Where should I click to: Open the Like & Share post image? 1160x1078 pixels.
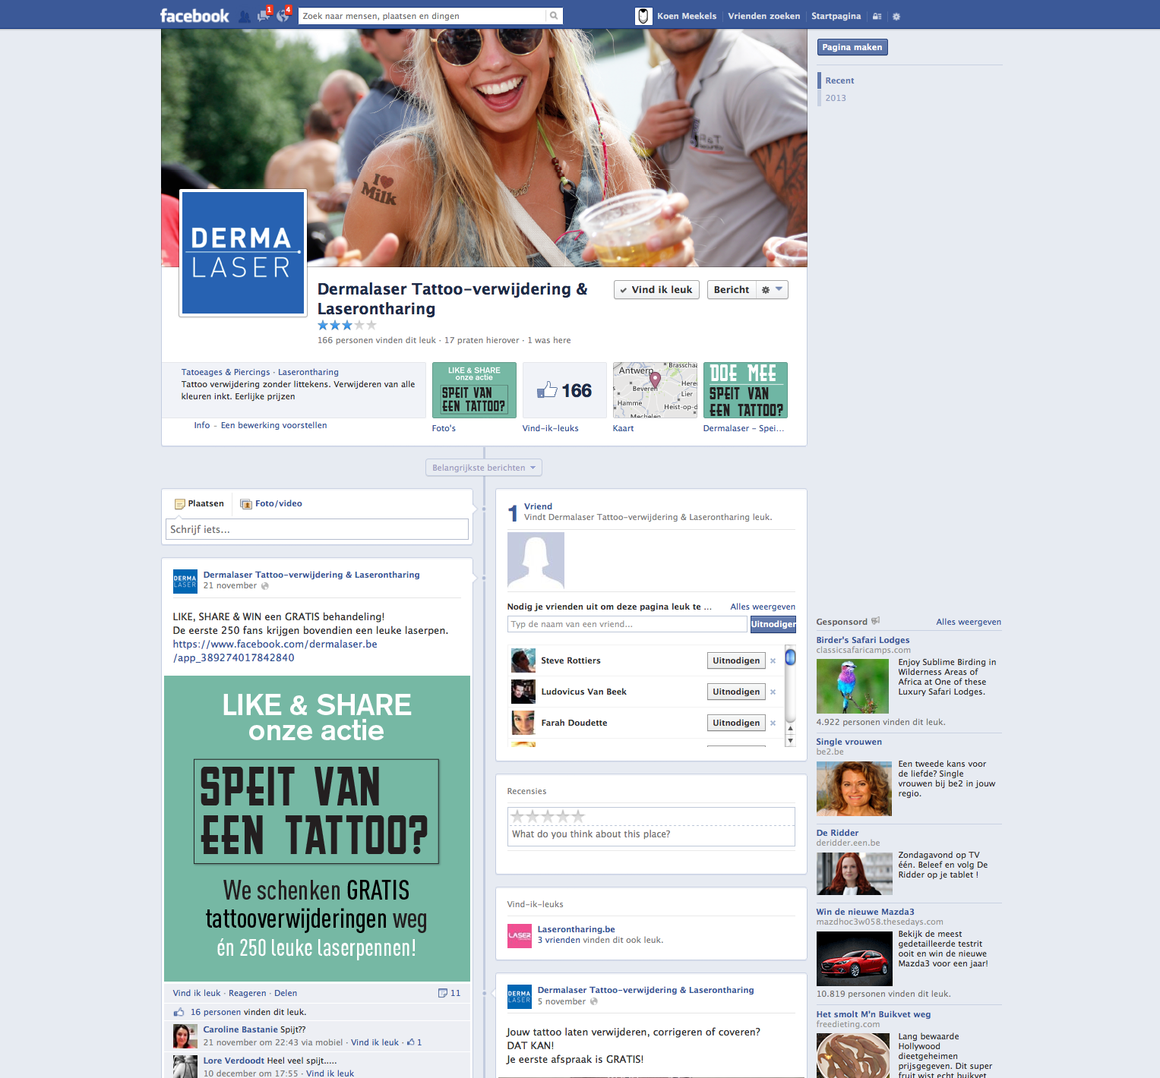click(317, 828)
